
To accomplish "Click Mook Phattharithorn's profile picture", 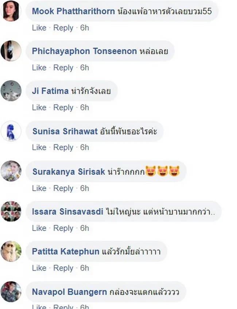I will point(11,11).
